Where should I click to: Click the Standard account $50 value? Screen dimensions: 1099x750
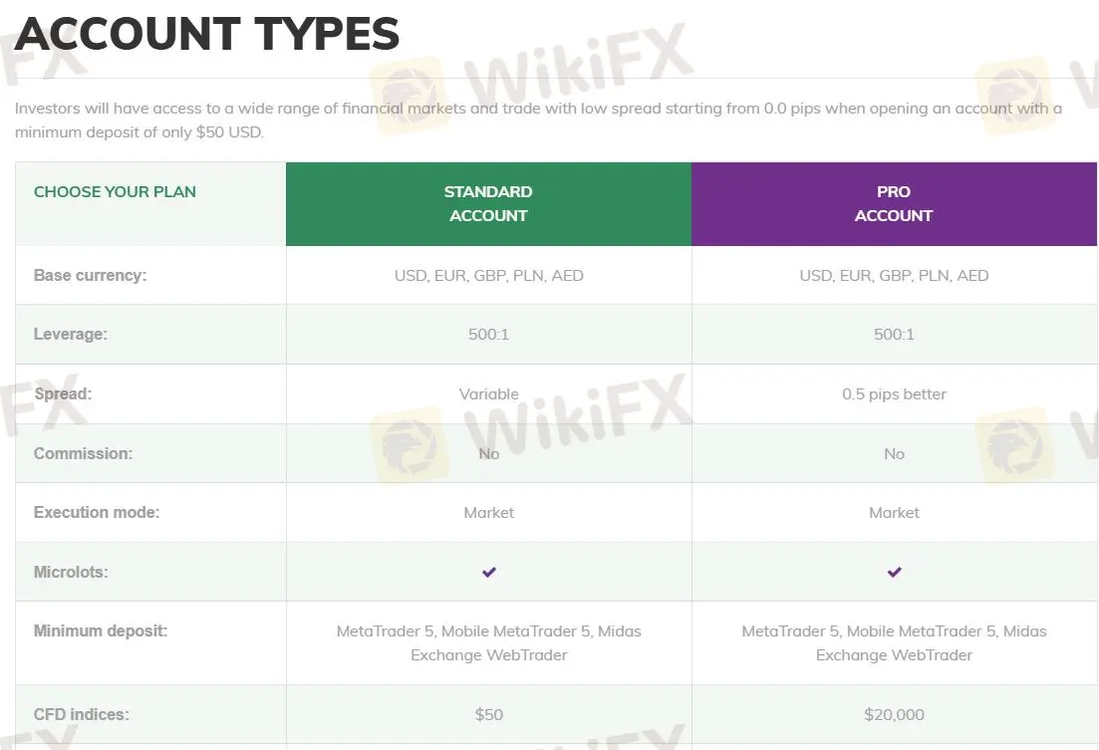[488, 714]
